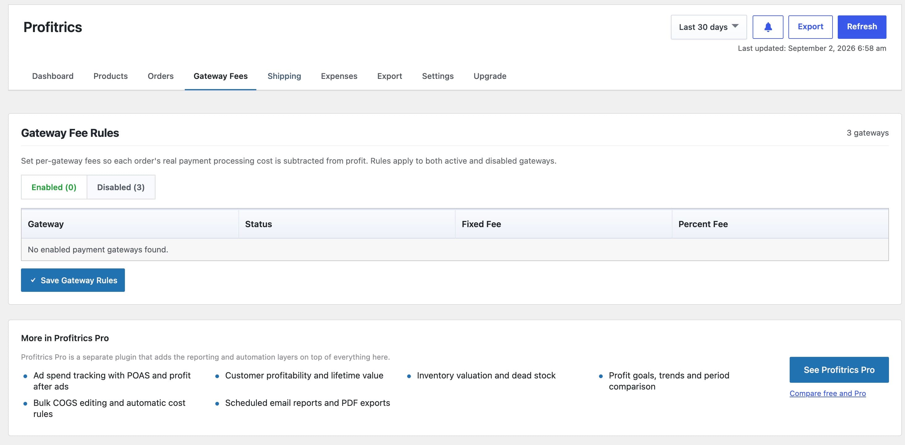905x445 pixels.
Task: Switch to the Orders tab
Action: [161, 76]
